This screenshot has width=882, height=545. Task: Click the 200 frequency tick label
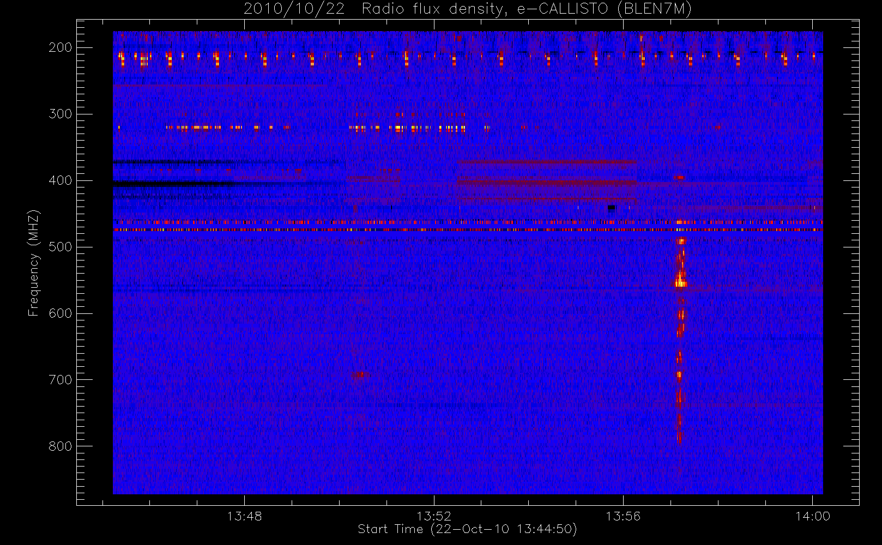coord(61,47)
